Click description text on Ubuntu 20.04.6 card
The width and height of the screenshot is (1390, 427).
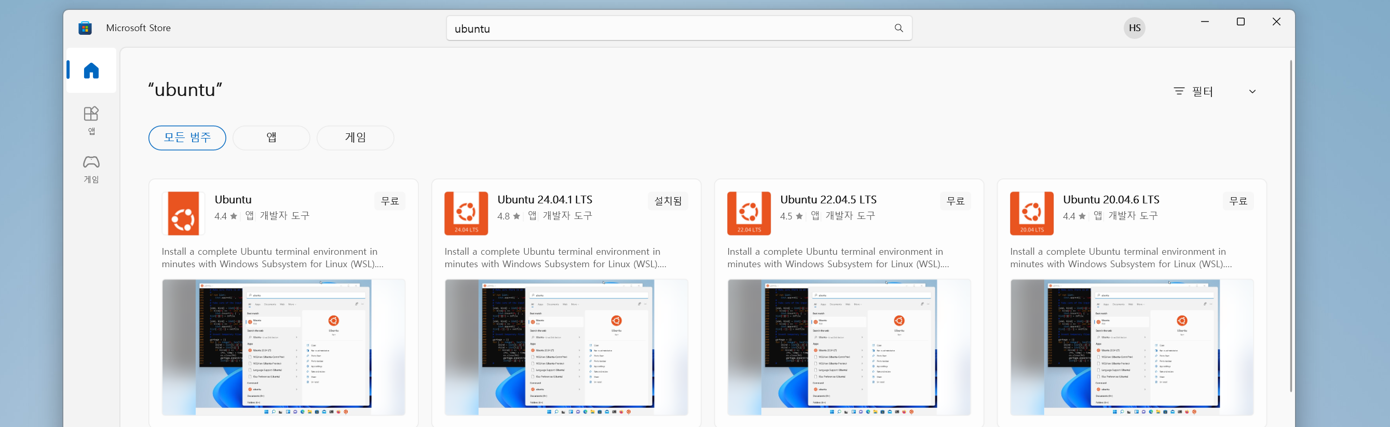click(x=1121, y=258)
